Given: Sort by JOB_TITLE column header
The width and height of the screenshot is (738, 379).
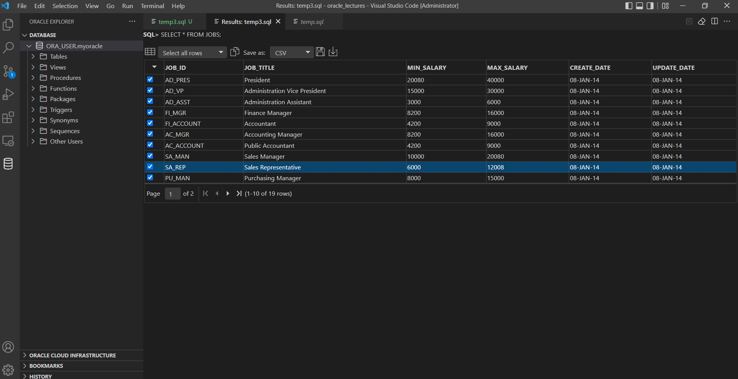Looking at the screenshot, I should click(324, 68).
